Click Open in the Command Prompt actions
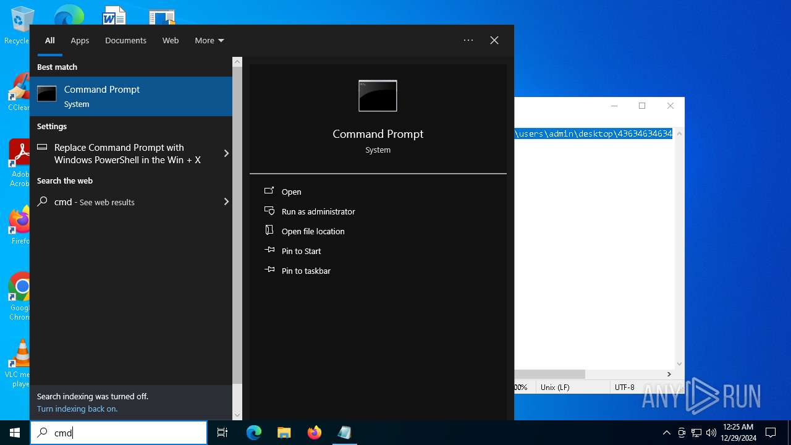791x445 pixels. [291, 192]
